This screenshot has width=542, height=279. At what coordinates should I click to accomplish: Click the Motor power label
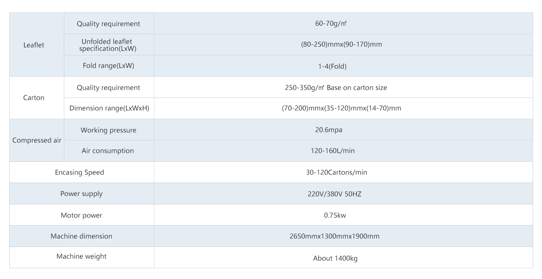(81, 216)
